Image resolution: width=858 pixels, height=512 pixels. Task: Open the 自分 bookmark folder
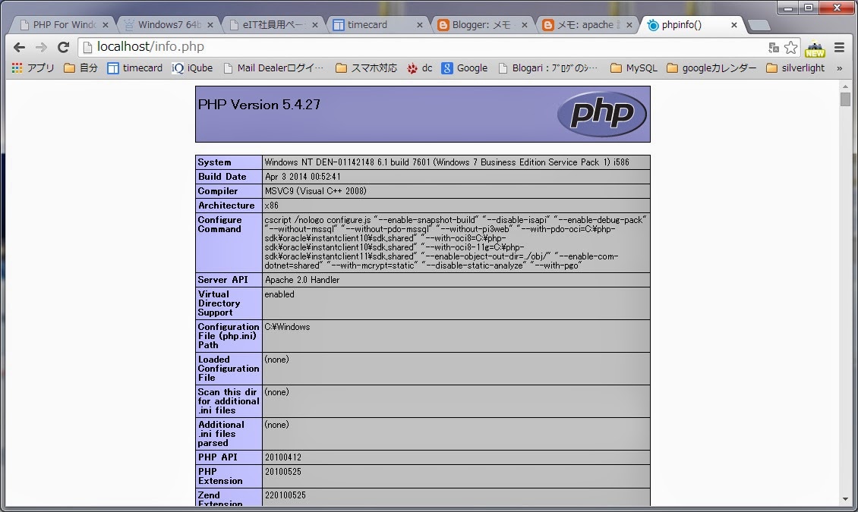point(81,68)
